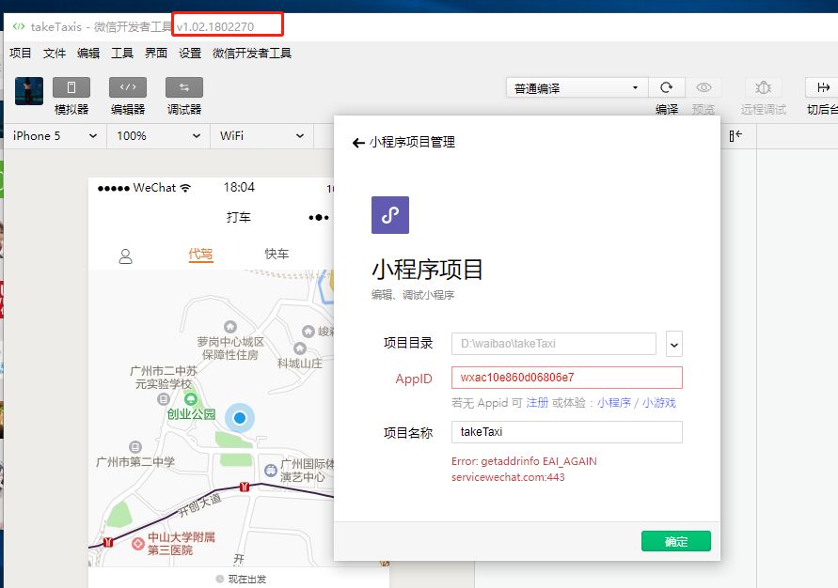Click the AppID input field
The image size is (838, 588).
click(566, 378)
